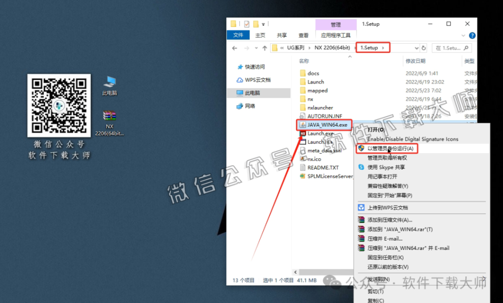Switch to the 共享 ribbon tab

[x=281, y=35]
